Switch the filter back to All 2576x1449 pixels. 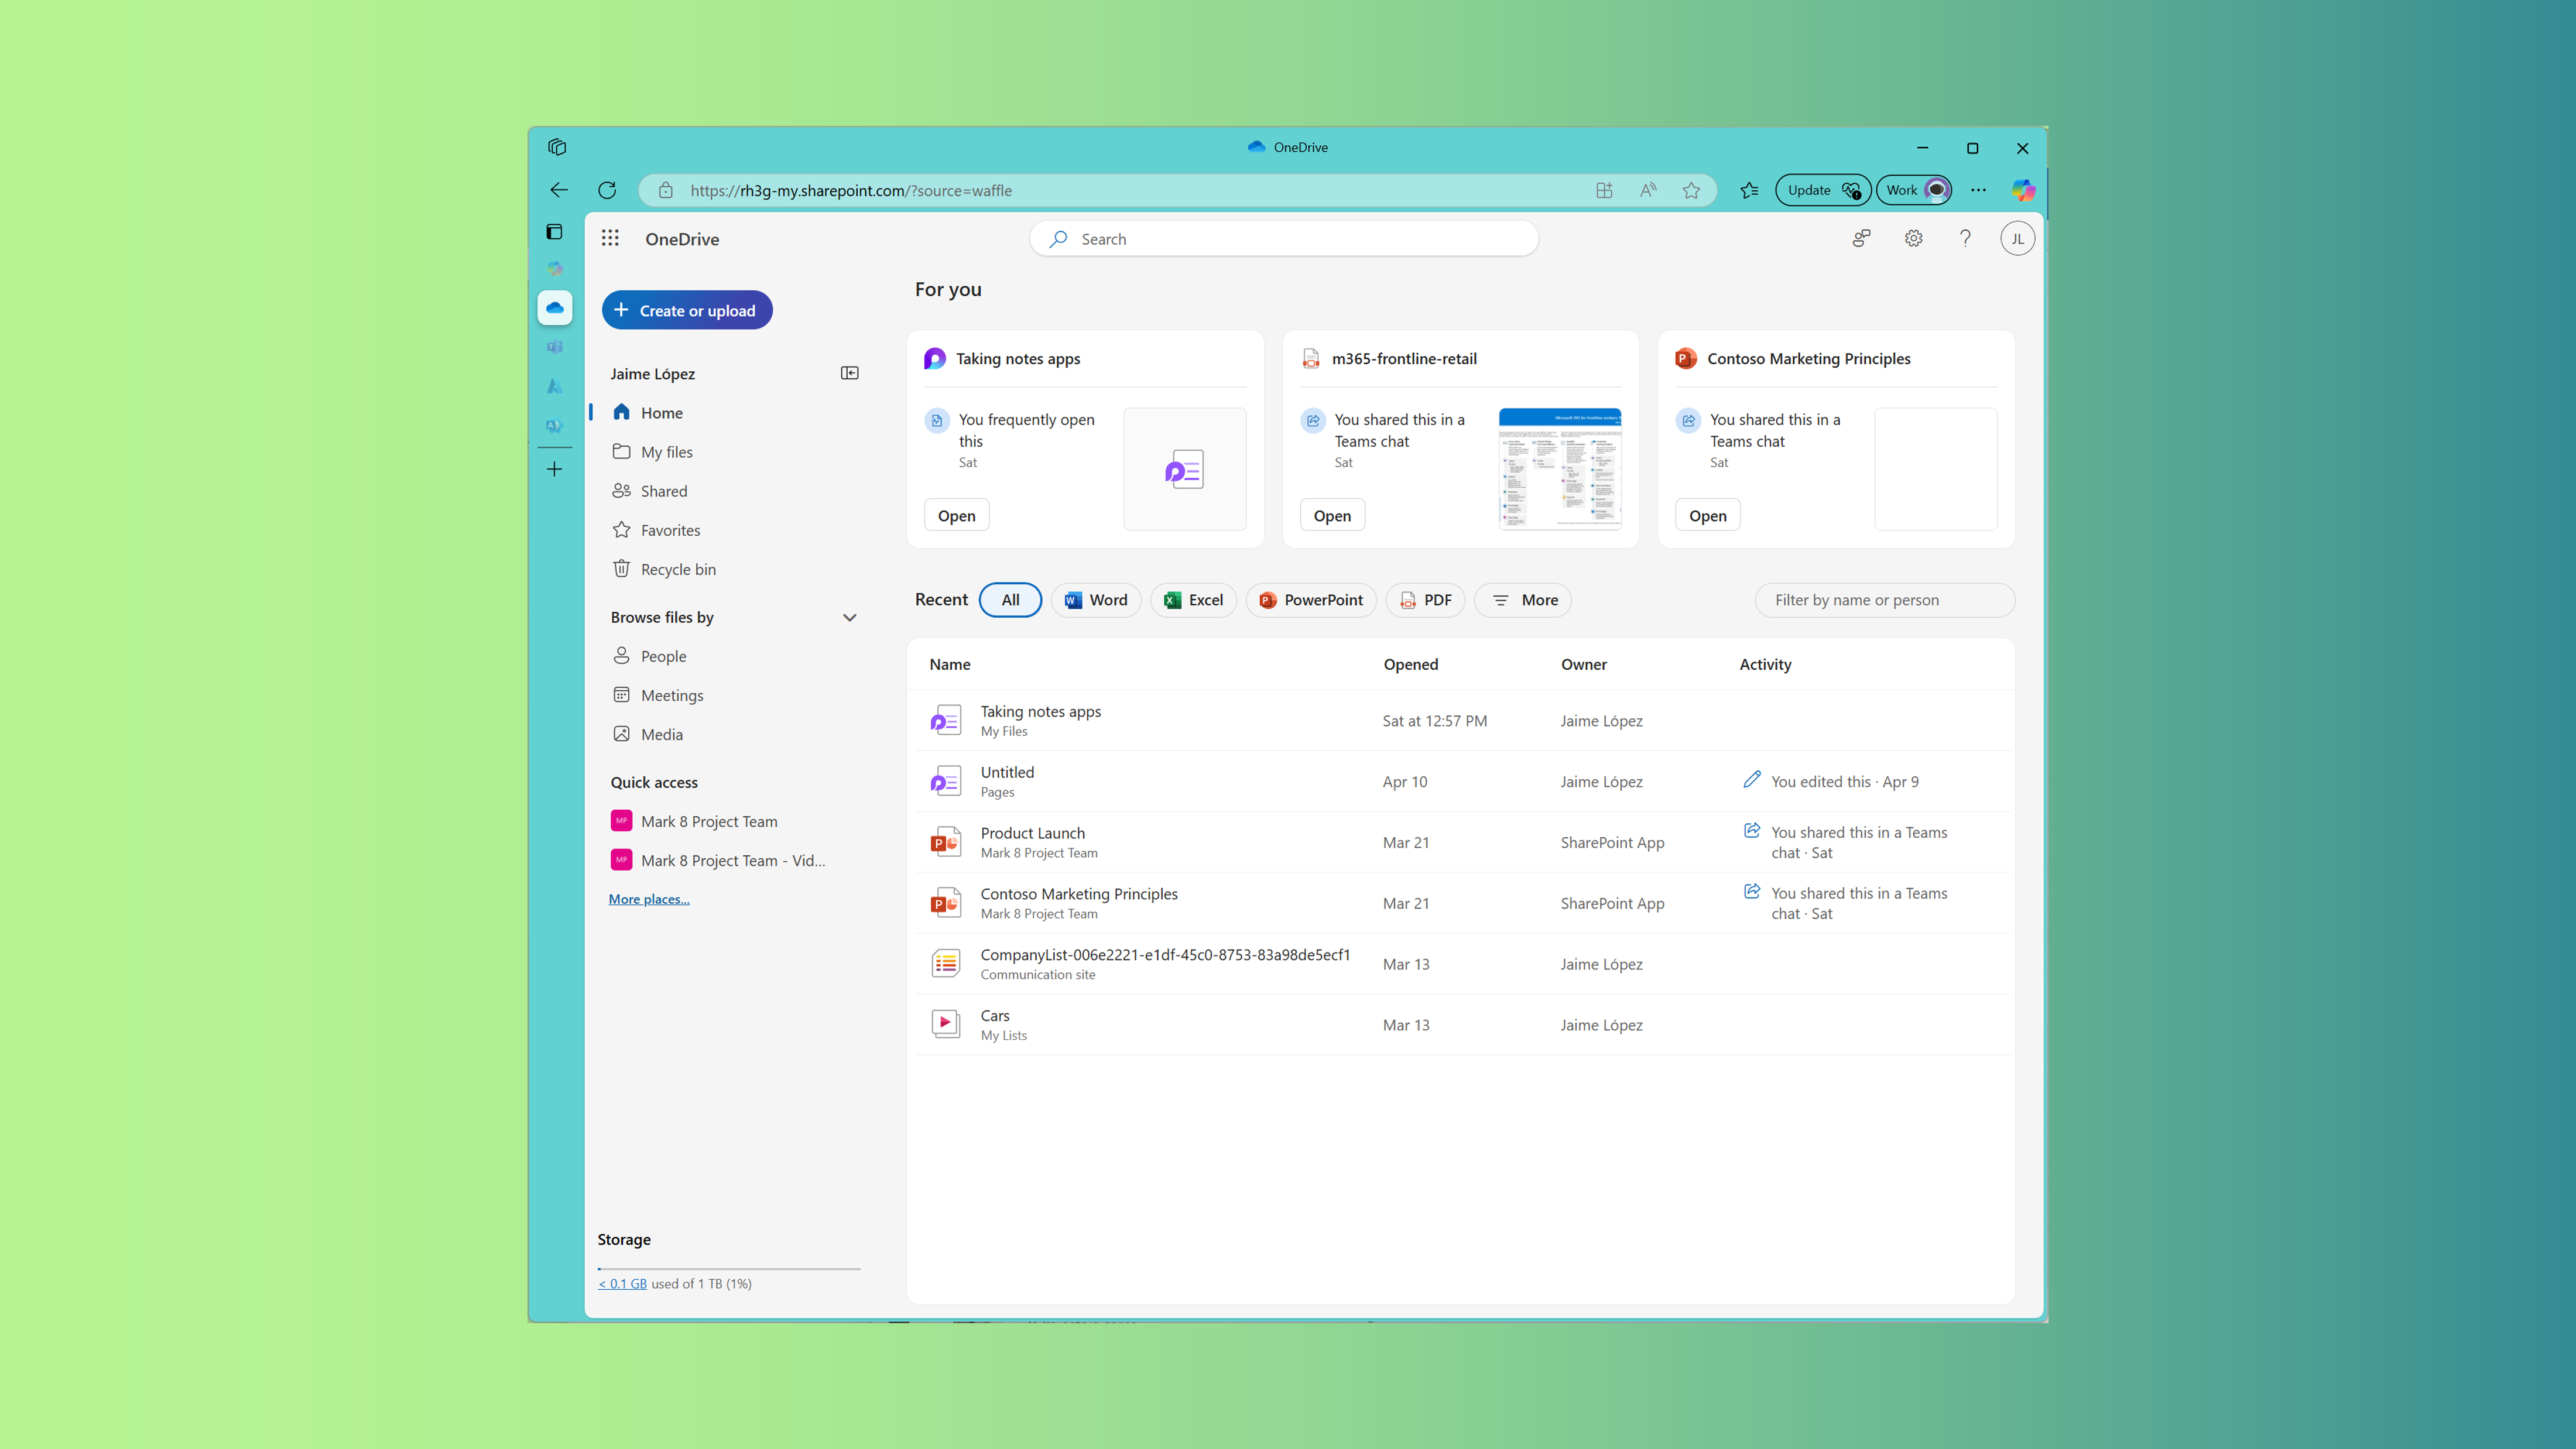tap(1010, 600)
